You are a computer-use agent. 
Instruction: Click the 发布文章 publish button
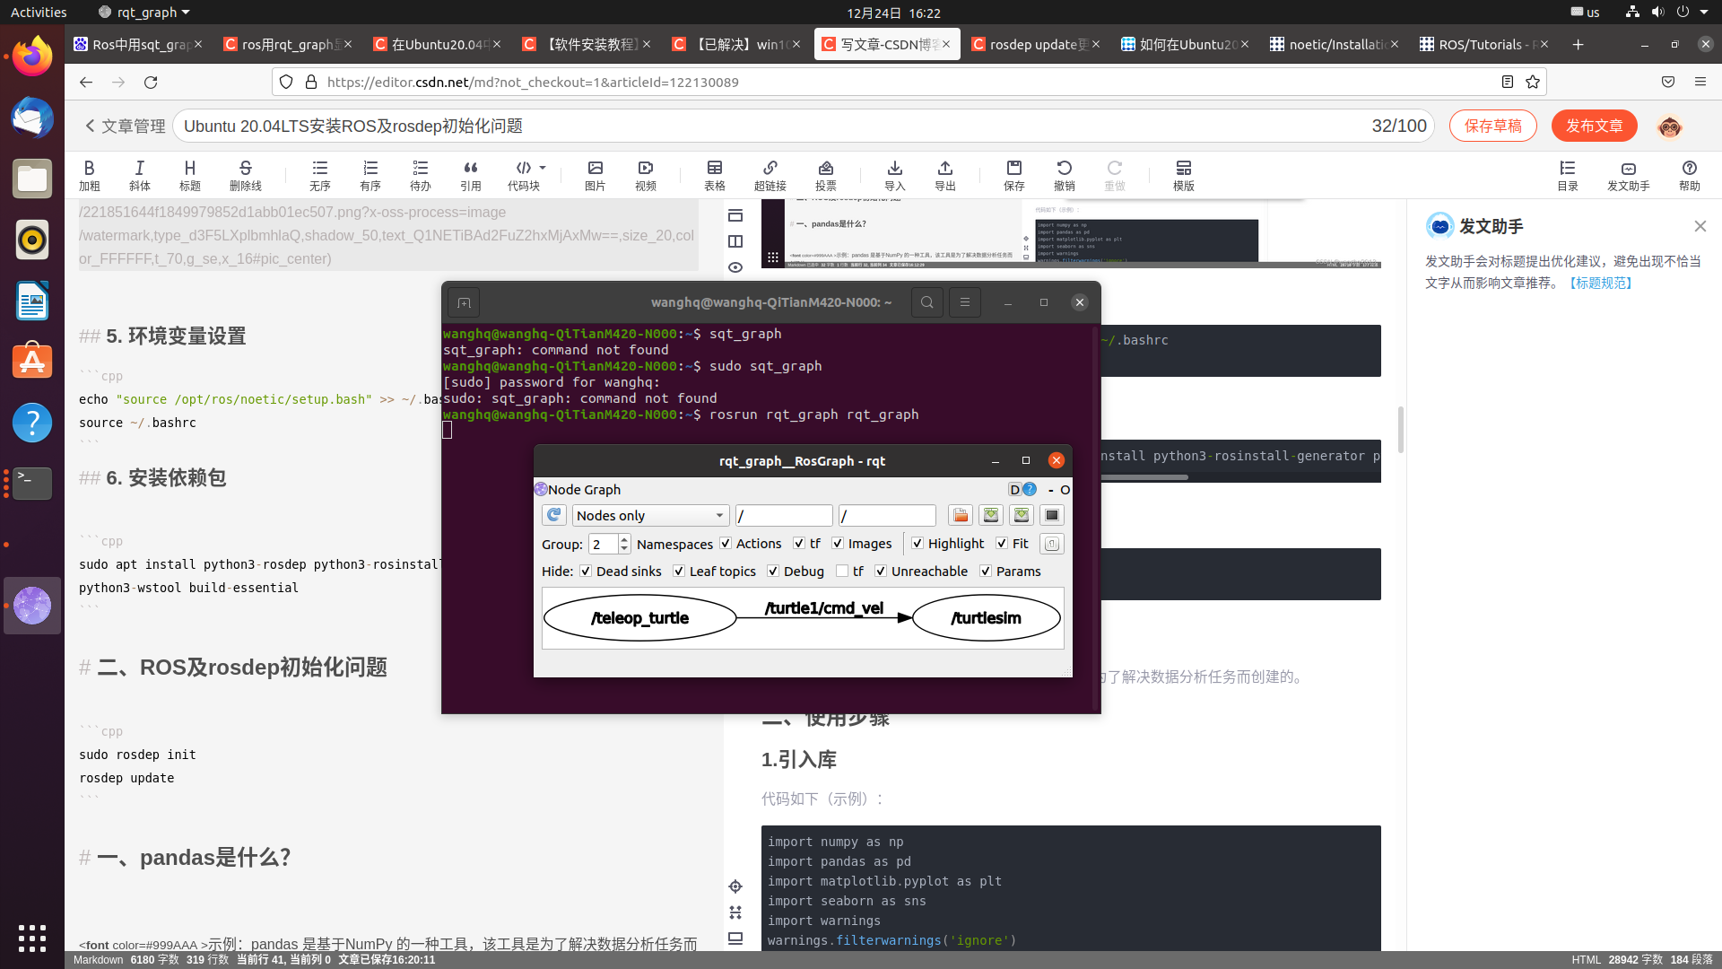tap(1594, 126)
